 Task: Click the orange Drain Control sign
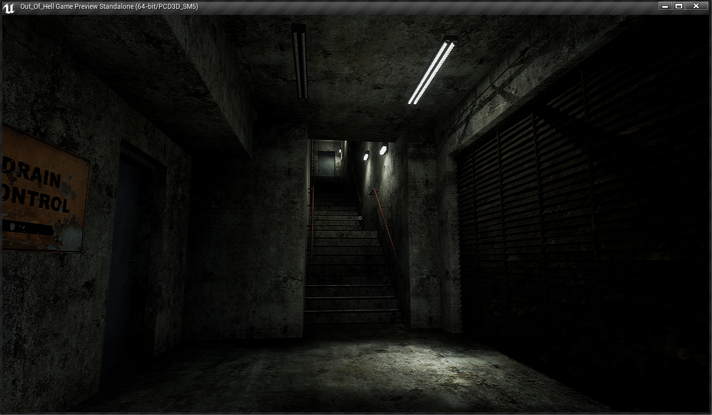[x=43, y=188]
